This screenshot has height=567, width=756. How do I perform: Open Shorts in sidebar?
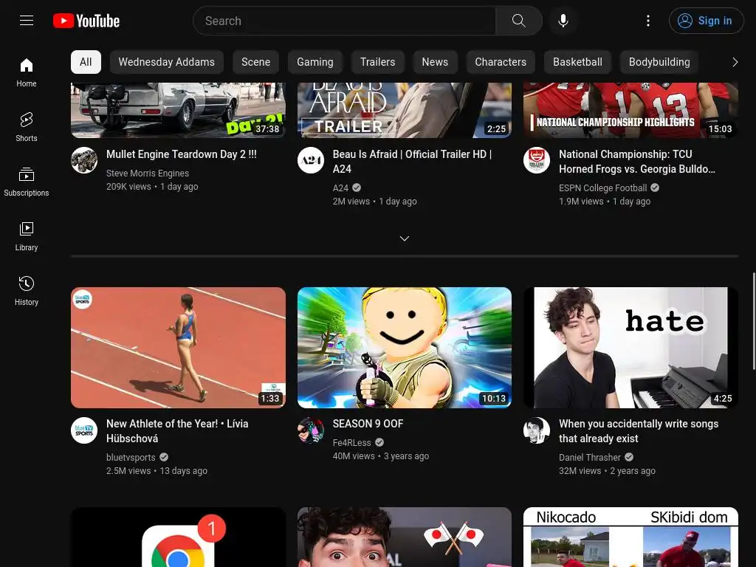[27, 127]
